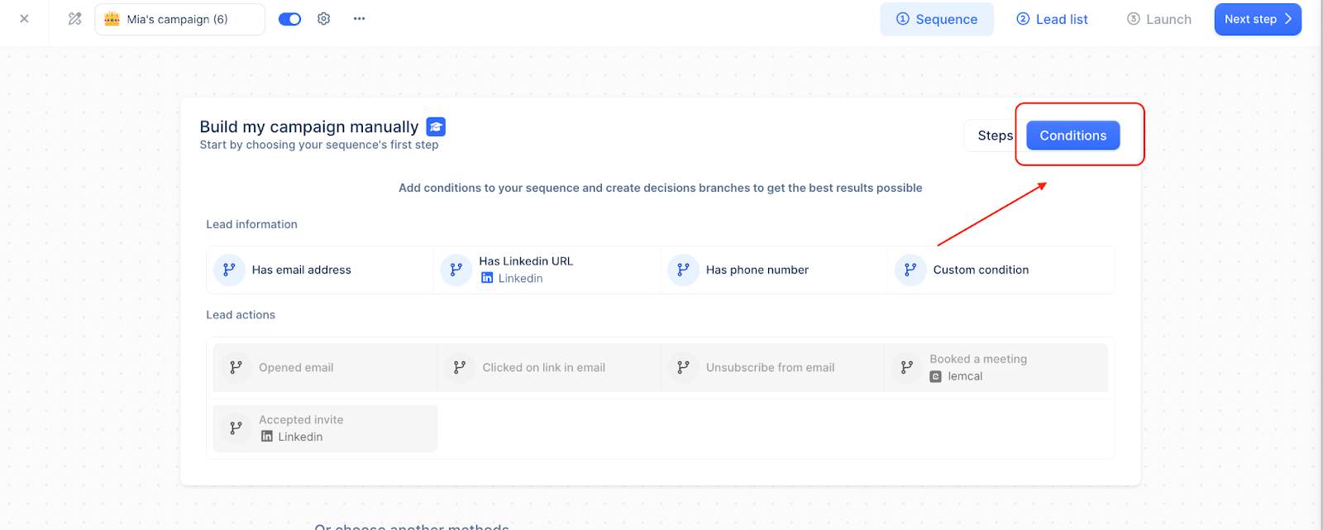Add the Has Linkedin URL condition
The width and height of the screenshot is (1323, 530).
pyautogui.click(x=547, y=270)
